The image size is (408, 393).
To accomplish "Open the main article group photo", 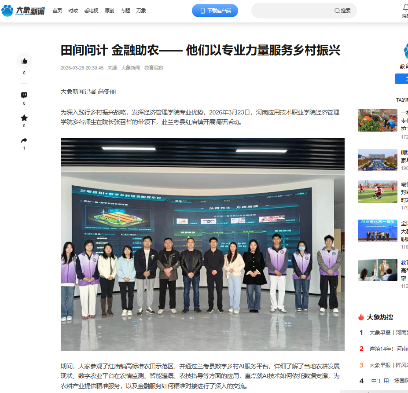I will 202,245.
